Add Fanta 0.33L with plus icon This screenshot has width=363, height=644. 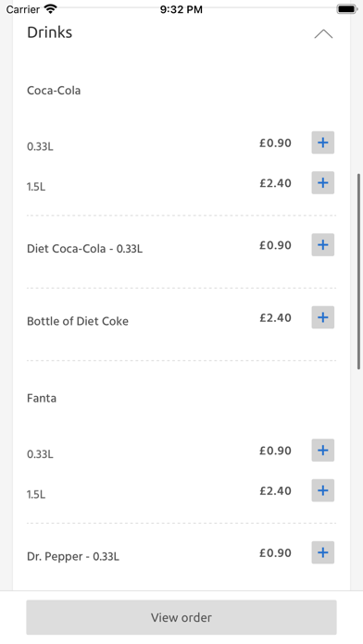(x=322, y=450)
